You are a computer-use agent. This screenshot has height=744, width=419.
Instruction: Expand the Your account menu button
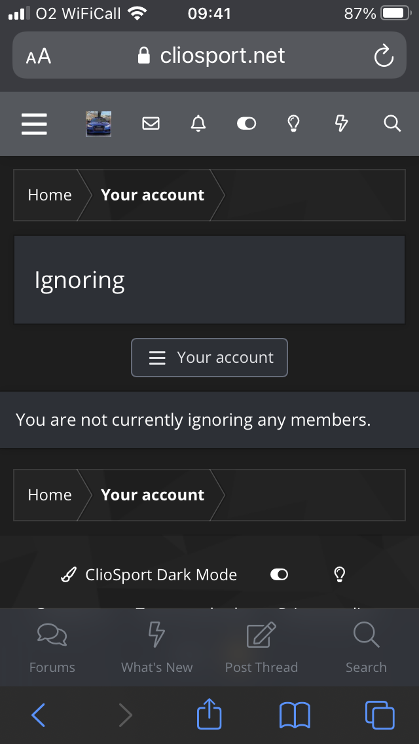coord(209,358)
